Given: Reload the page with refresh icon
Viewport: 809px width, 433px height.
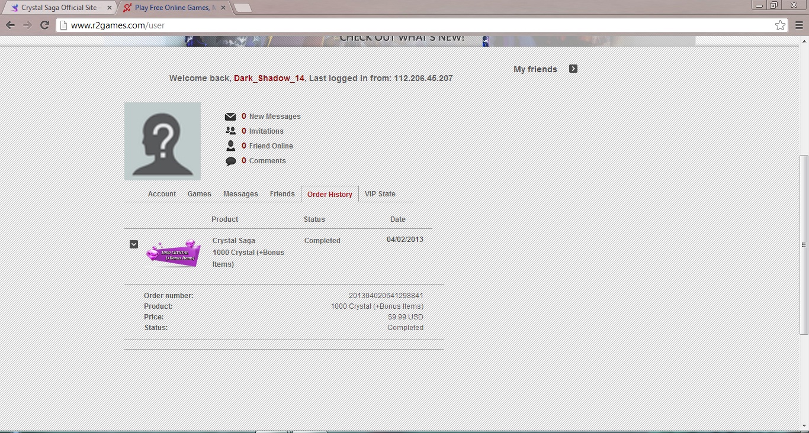Looking at the screenshot, I should coord(44,25).
